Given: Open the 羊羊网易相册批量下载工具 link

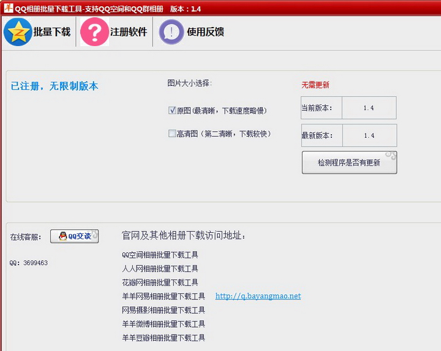Looking at the screenshot, I should point(164,296).
